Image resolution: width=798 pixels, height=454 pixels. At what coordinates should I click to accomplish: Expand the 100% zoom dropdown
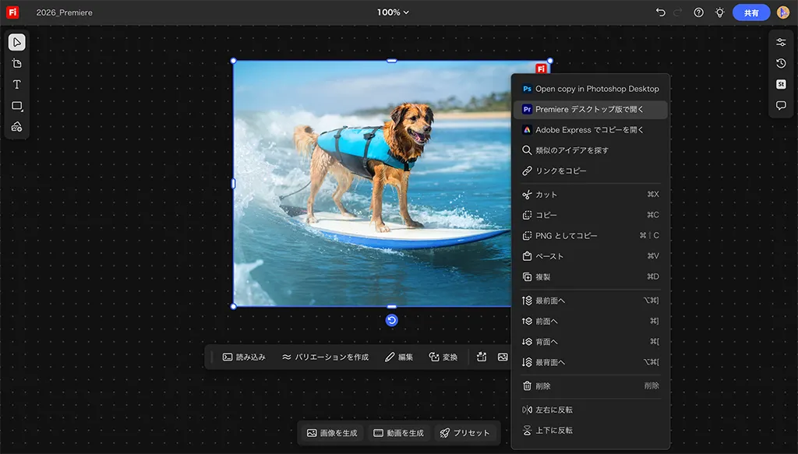[394, 12]
